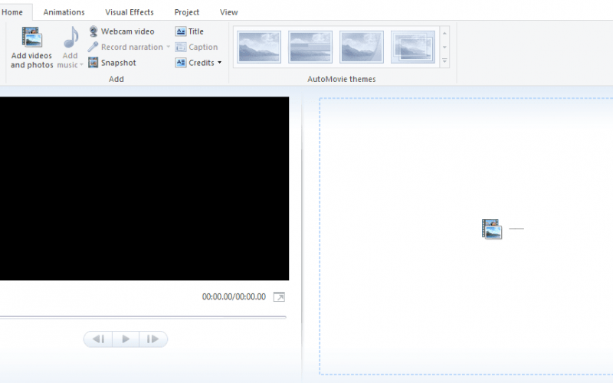This screenshot has height=383, width=613.
Task: Take a Snapshot of the preview
Action: [112, 63]
